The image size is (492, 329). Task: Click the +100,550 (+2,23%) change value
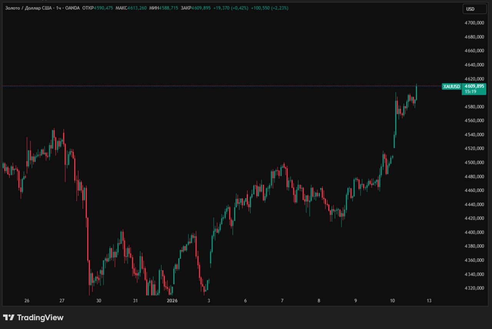tap(269, 8)
